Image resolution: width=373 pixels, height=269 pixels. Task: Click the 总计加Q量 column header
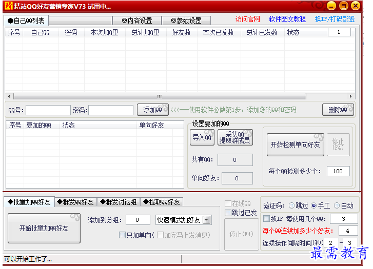pyautogui.click(x=145, y=32)
